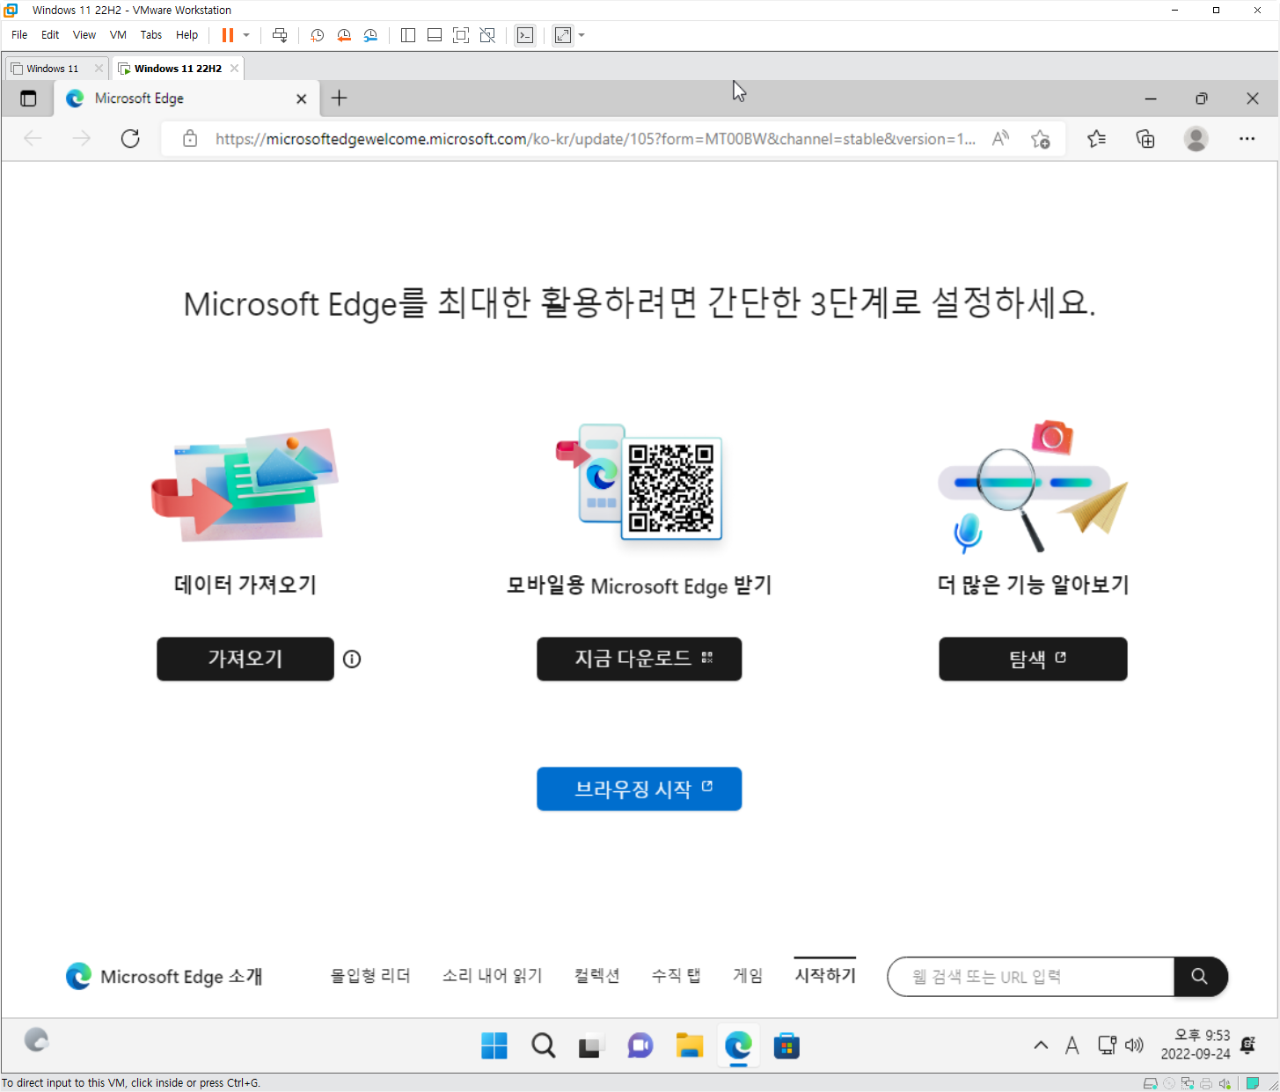Expand the stretch options dropdown arrow
1280x1092 pixels.
point(581,35)
